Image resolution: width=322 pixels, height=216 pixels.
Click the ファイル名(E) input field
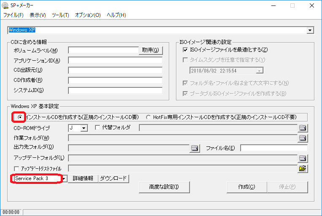click(x=274, y=148)
